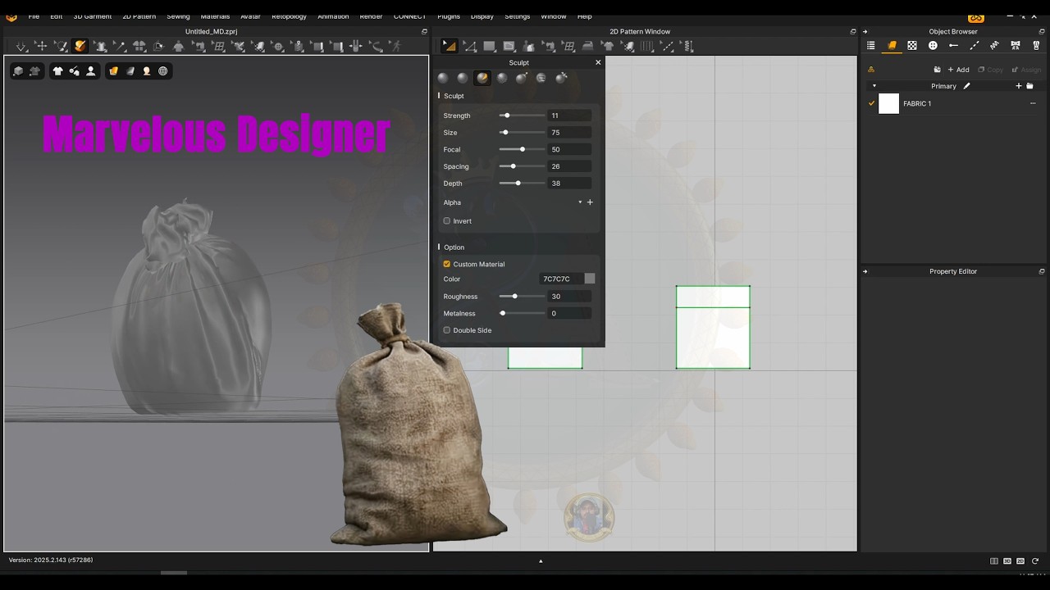This screenshot has height=590, width=1050.
Task: Enable the Invert checkbox
Action: point(447,221)
